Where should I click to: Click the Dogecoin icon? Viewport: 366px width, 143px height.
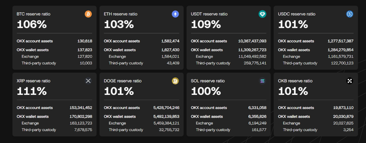click(x=175, y=81)
